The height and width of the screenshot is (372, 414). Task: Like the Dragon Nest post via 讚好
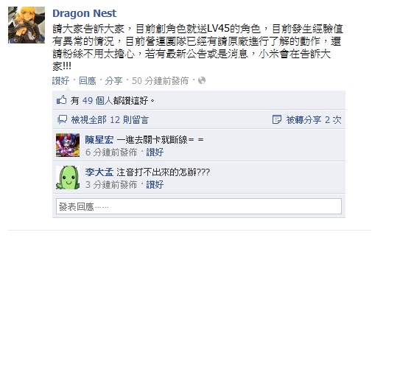(x=60, y=80)
